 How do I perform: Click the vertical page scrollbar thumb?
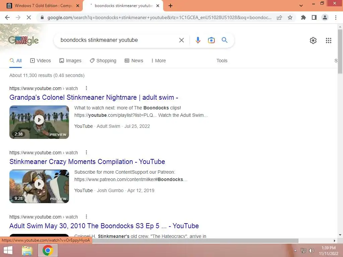coord(340,51)
